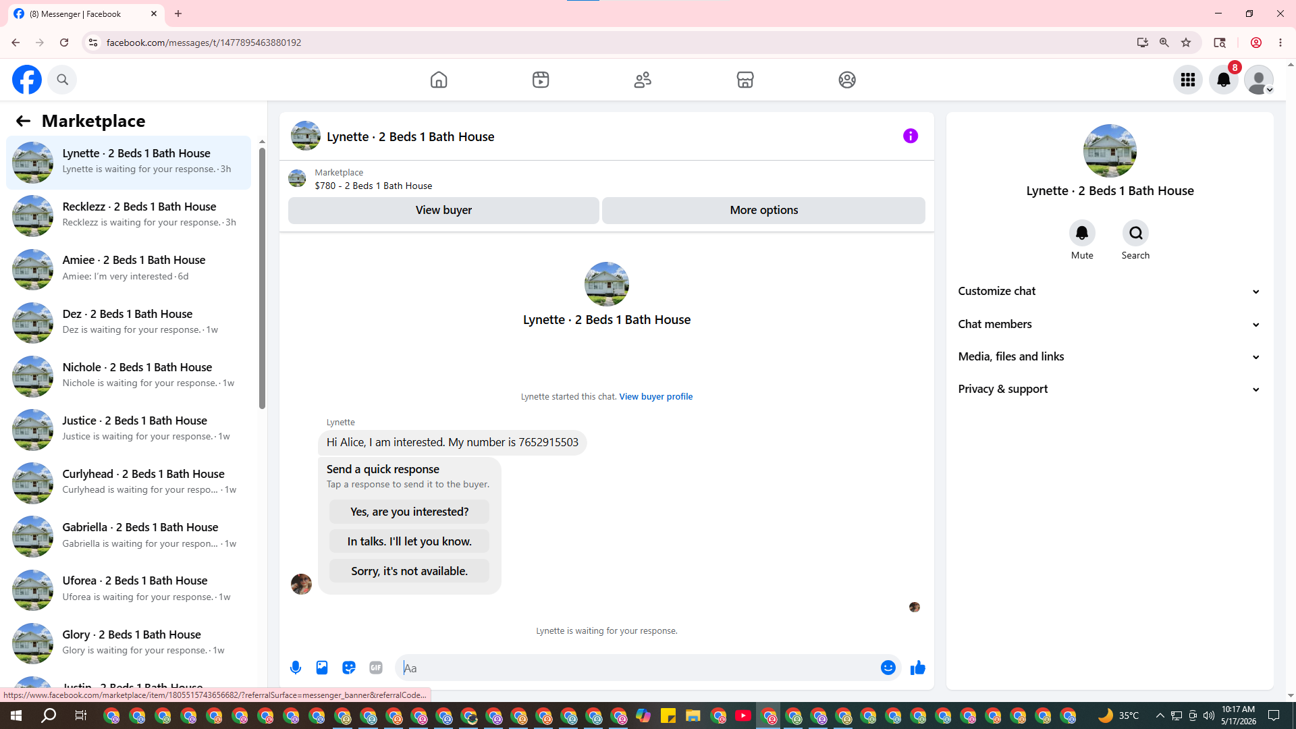Open the Friends tab
The image size is (1296, 729).
click(643, 80)
